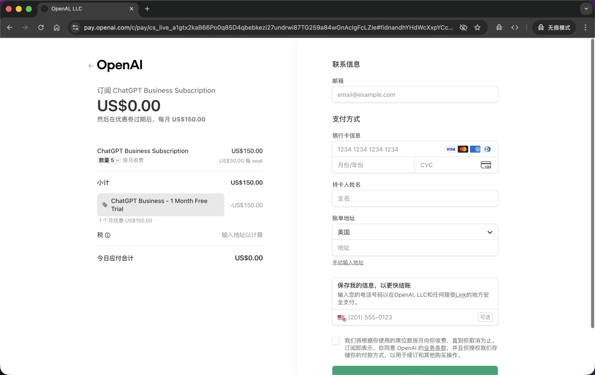Screen dimensions: 595x375
Task: Click the 订阅 ChatGPT Business Subscription heading
Action: point(156,91)
